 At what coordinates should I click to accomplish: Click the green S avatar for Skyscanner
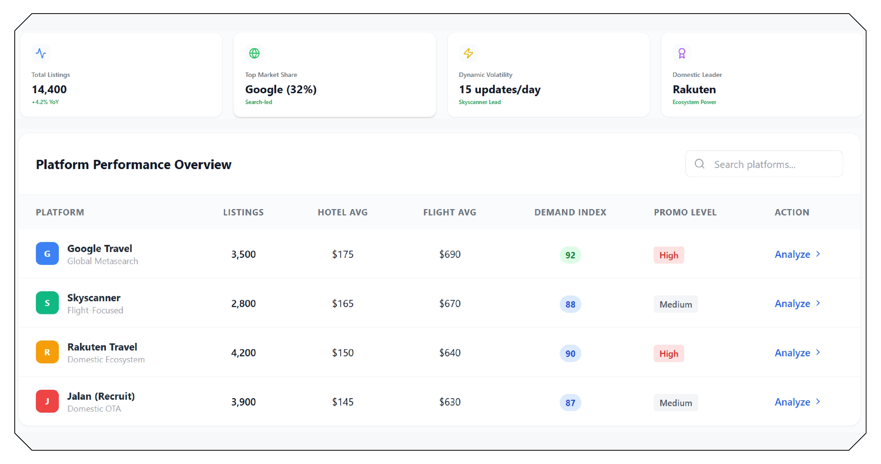point(47,303)
